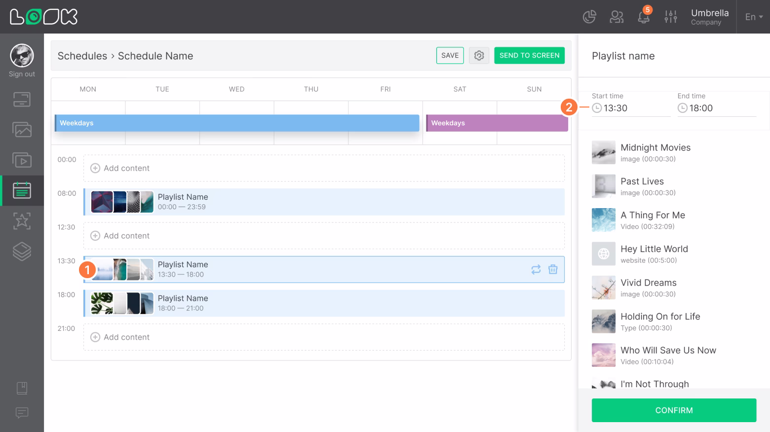Select the MON day column header
Screen dimensions: 770x432
point(88,89)
